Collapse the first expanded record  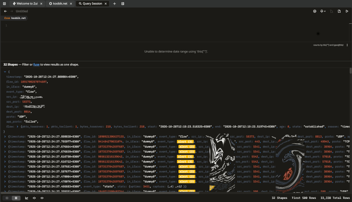[5, 72]
